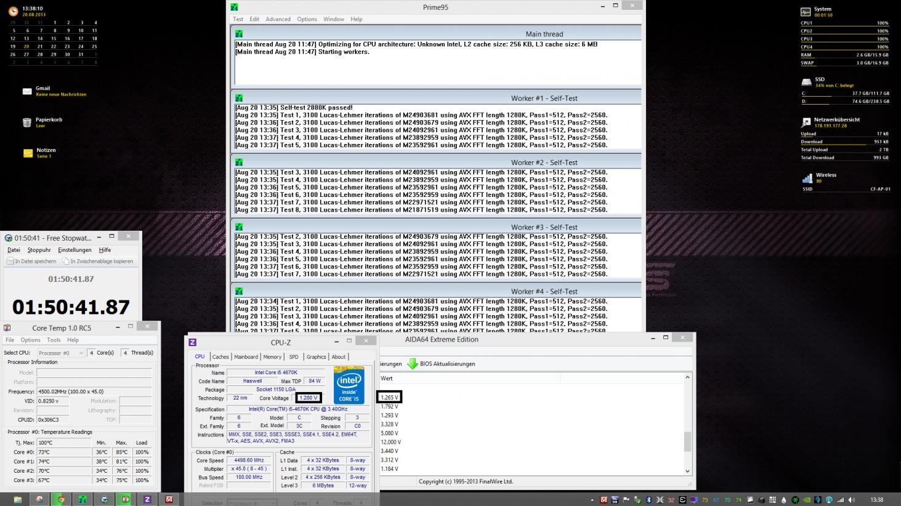
Task: Click the Free Stopwatch title bar icon
Action: click(8, 238)
